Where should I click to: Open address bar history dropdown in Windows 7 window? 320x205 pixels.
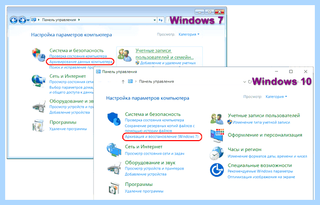tap(154, 20)
